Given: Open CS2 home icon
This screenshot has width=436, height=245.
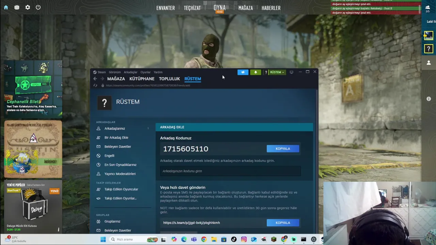Looking at the screenshot, I should tap(6, 7).
